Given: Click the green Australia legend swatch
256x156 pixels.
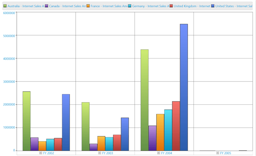Looking at the screenshot, I should point(5,6).
